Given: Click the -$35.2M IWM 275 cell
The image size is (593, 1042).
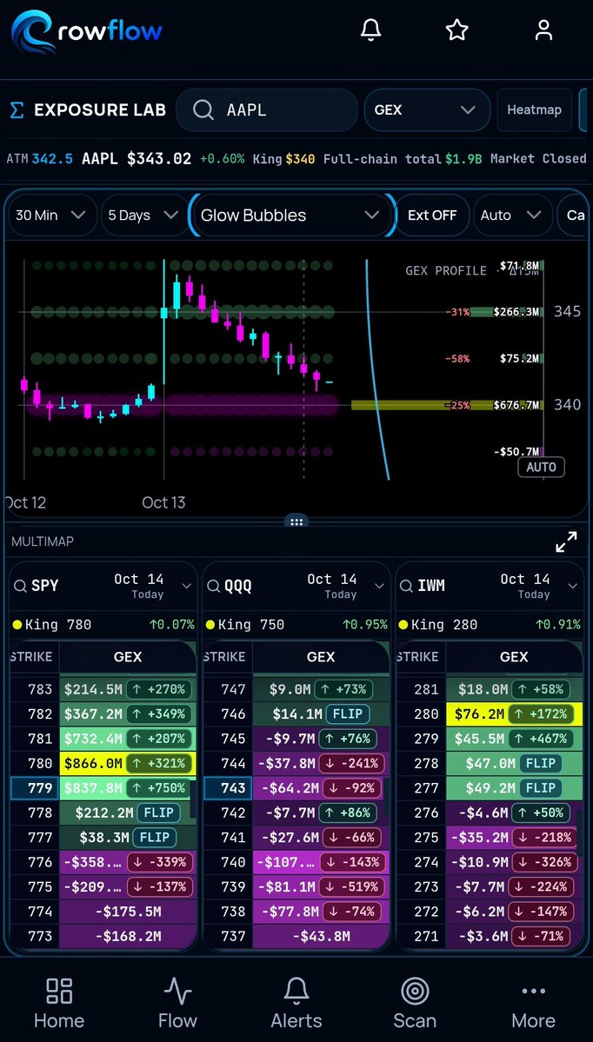Looking at the screenshot, I should pos(514,837).
